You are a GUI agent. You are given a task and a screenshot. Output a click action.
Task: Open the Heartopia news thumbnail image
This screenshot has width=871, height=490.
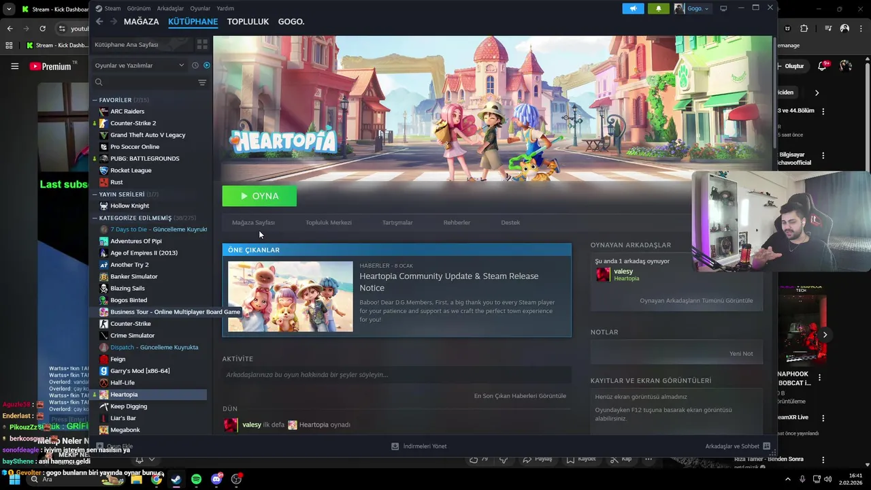coord(291,297)
